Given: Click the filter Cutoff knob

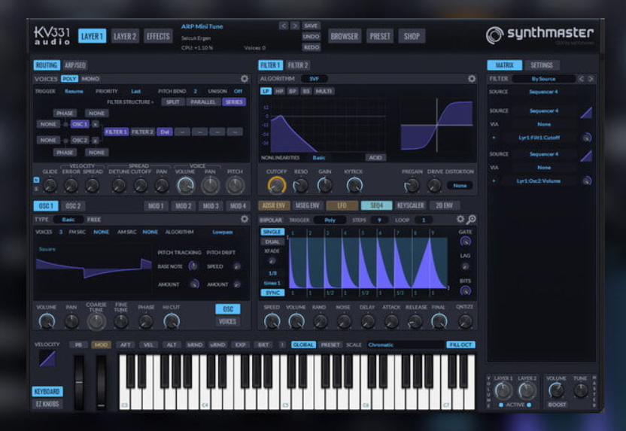Looking at the screenshot, I should [276, 185].
